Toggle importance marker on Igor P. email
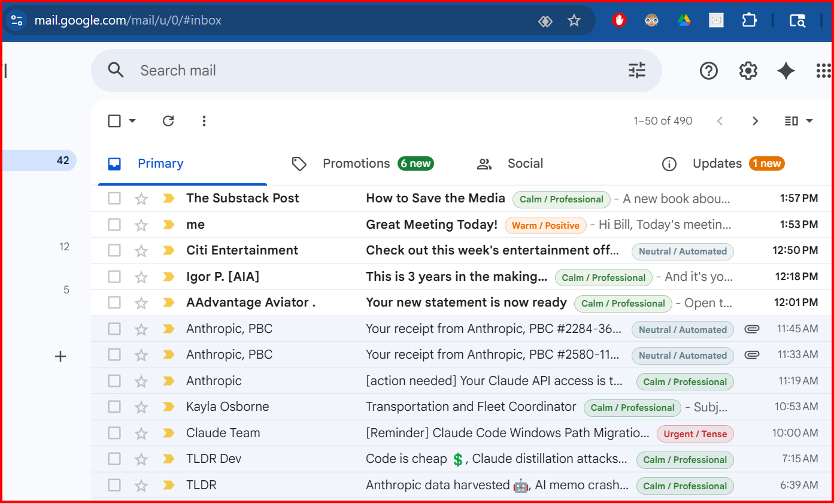This screenshot has width=834, height=503. coord(168,277)
